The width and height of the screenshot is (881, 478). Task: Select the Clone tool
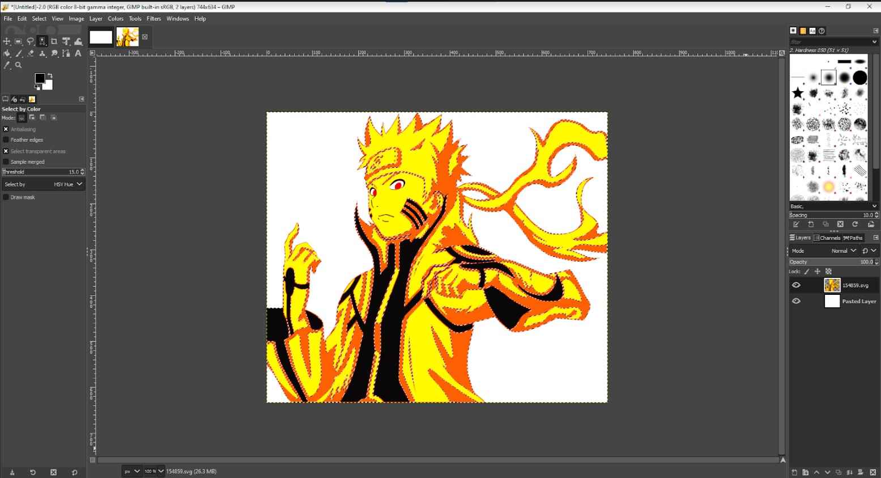42,53
